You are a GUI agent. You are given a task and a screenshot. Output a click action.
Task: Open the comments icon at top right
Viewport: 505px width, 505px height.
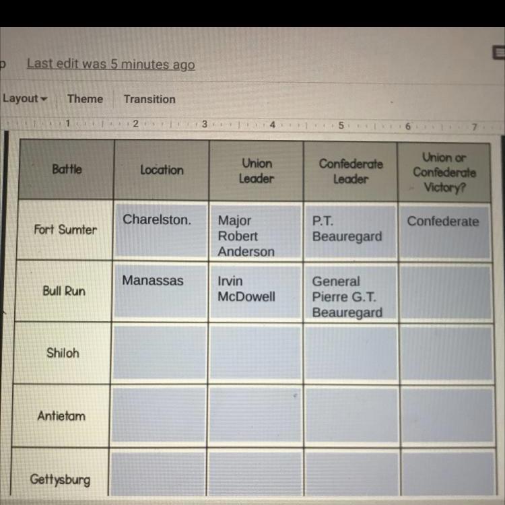[x=499, y=53]
